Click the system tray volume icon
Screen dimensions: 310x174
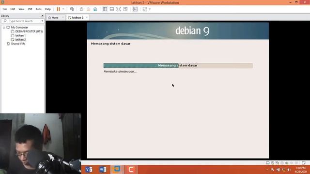click(x=289, y=170)
